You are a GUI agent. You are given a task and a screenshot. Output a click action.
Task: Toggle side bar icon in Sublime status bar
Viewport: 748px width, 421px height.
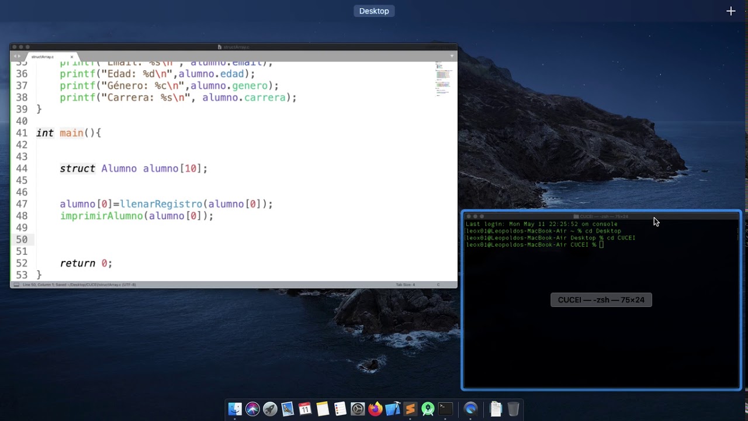pyautogui.click(x=16, y=285)
